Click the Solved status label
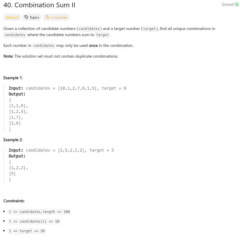The width and height of the screenshot is (243, 243). tap(228, 5)
